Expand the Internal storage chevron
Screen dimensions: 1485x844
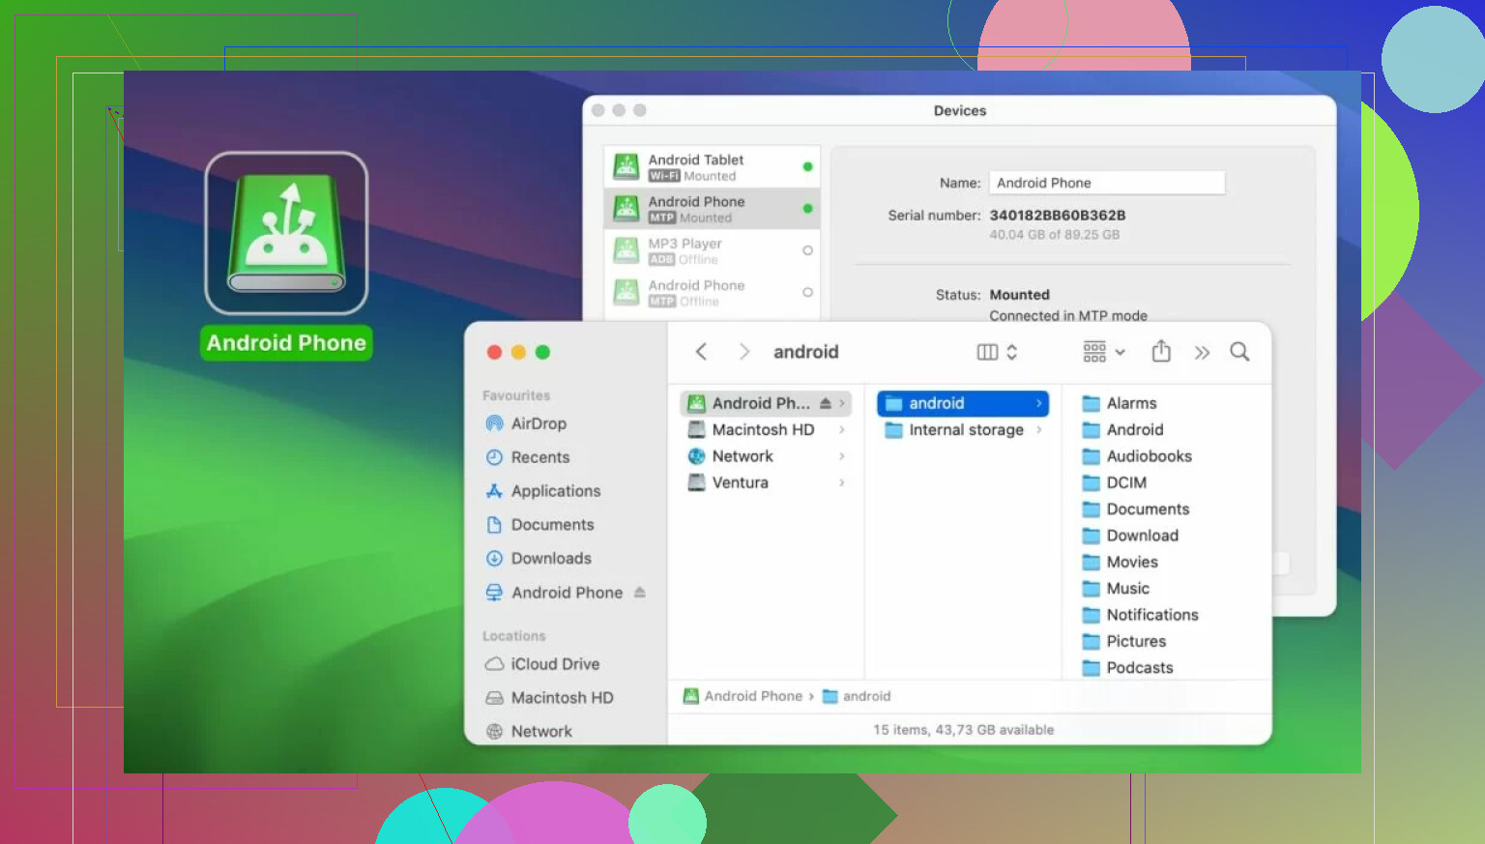pyautogui.click(x=1039, y=430)
